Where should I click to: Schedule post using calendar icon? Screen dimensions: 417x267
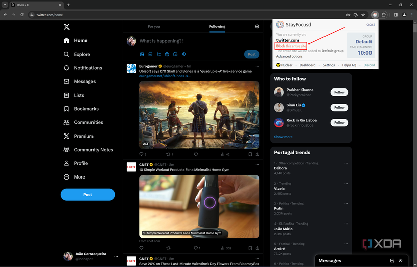click(175, 54)
